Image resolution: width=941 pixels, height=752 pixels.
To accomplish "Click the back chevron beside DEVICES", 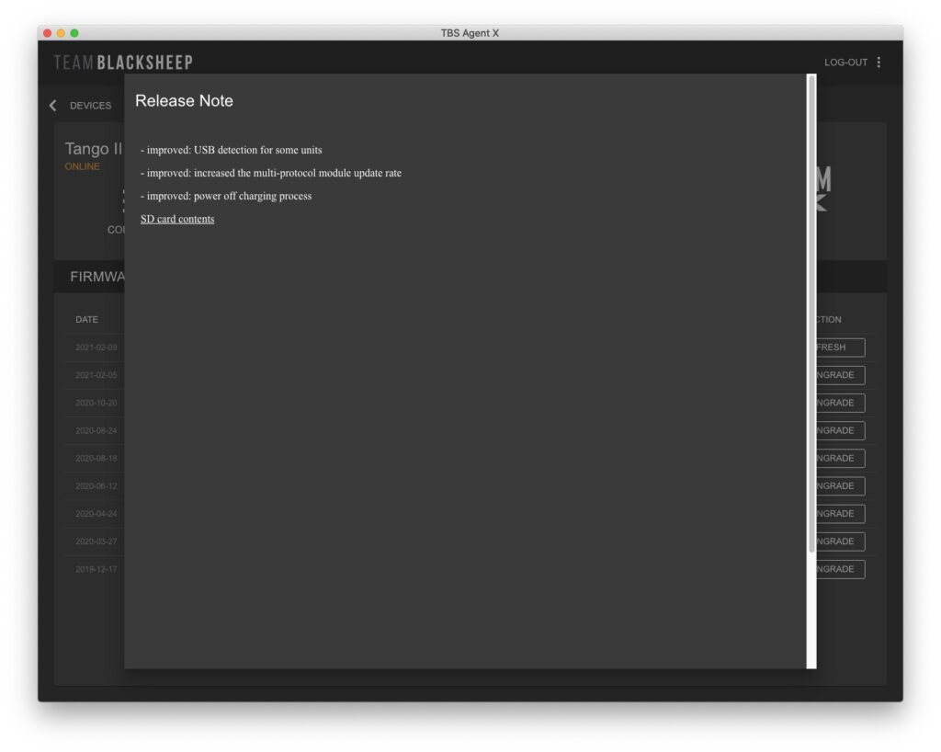I will click(x=52, y=106).
